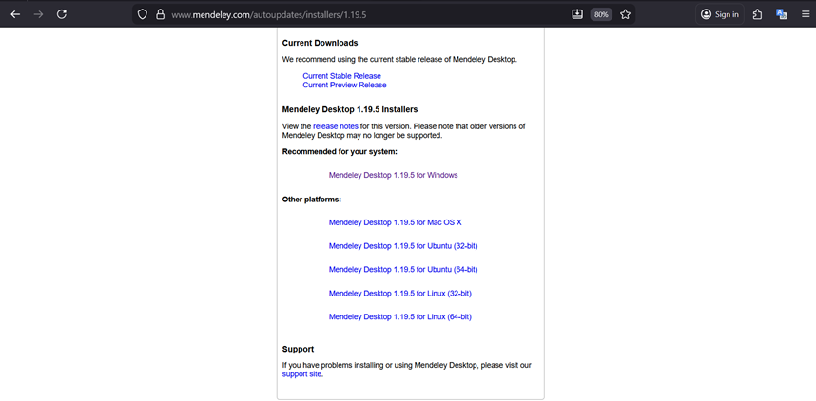Bookmark this page with the star icon
816x401 pixels.
click(626, 14)
